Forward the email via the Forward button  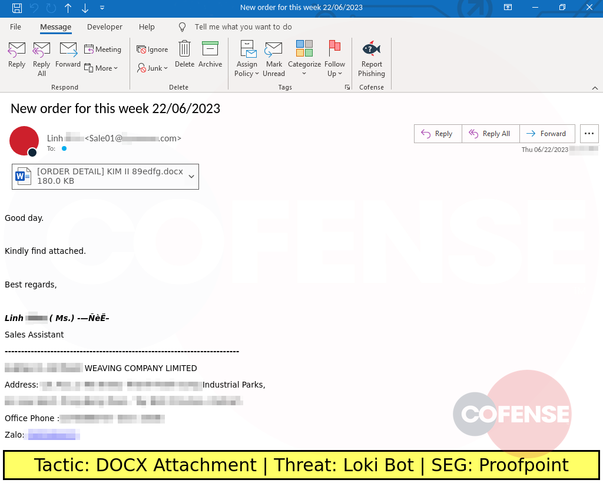click(547, 134)
